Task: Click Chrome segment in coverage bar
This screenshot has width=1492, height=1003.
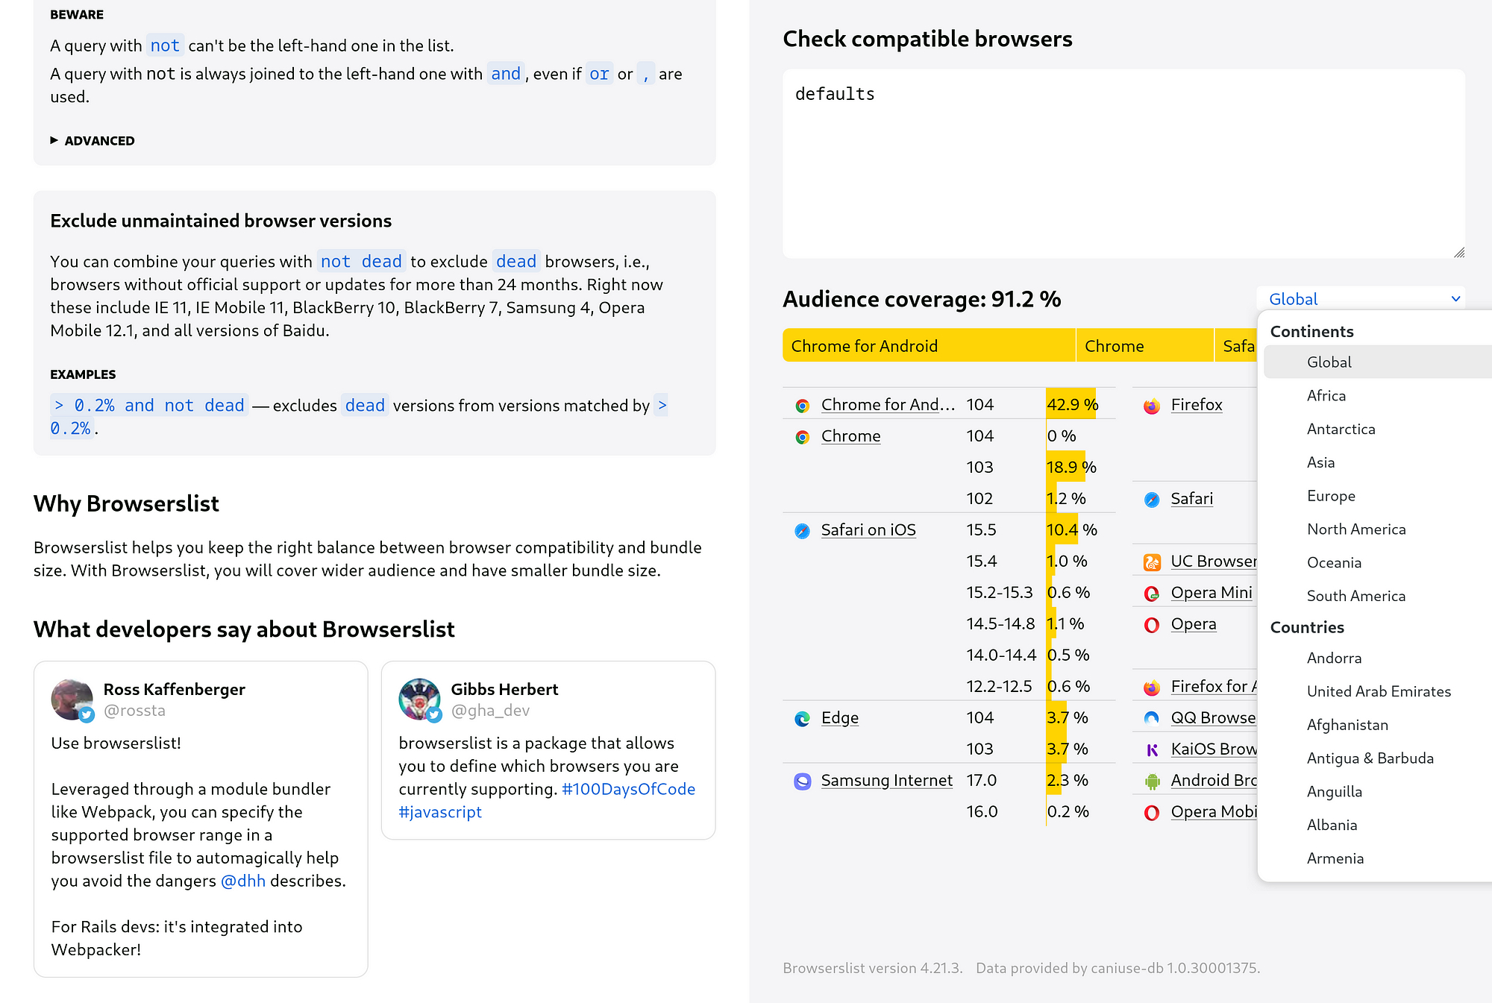Action: (x=1145, y=345)
